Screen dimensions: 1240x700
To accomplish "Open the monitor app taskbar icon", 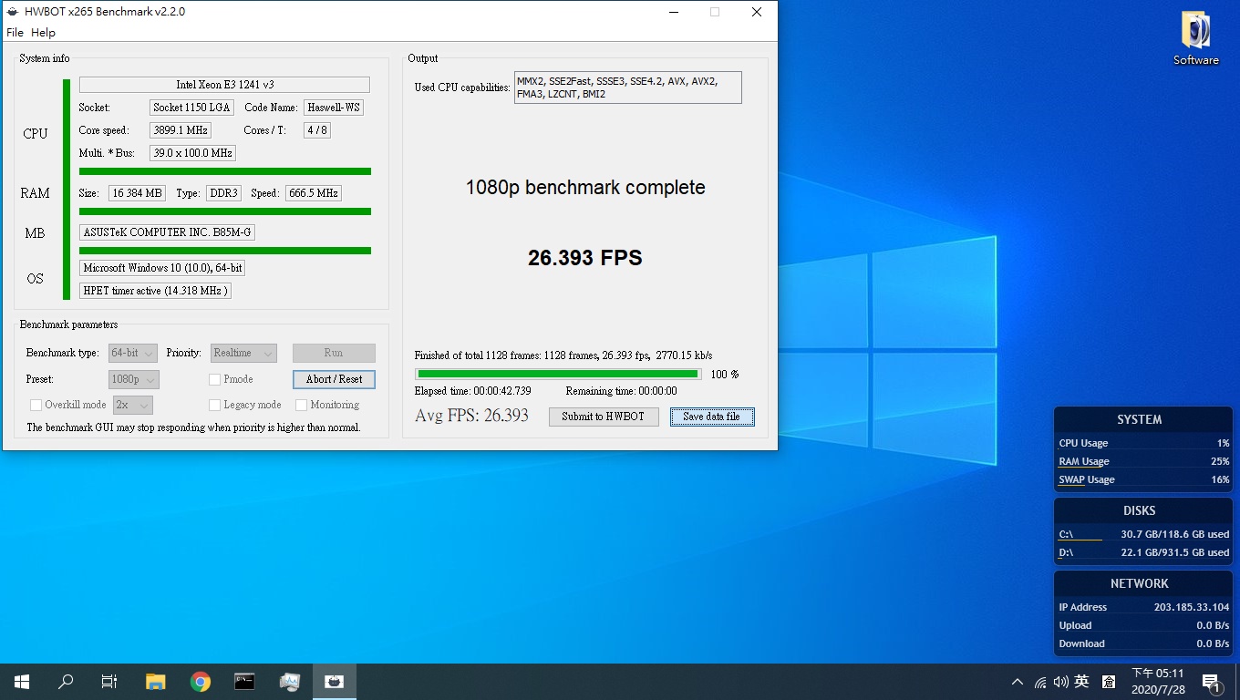I will click(x=290, y=682).
